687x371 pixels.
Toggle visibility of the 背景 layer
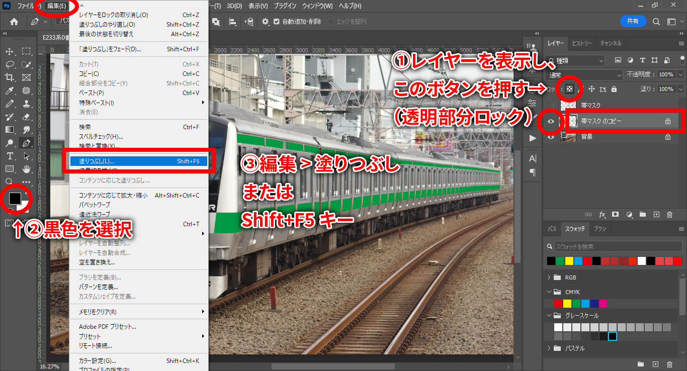click(551, 137)
